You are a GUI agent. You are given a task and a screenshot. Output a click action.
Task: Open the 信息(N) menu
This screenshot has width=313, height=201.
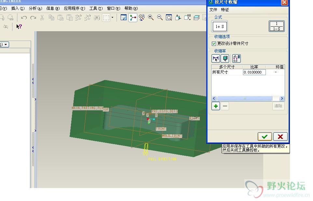(53, 8)
